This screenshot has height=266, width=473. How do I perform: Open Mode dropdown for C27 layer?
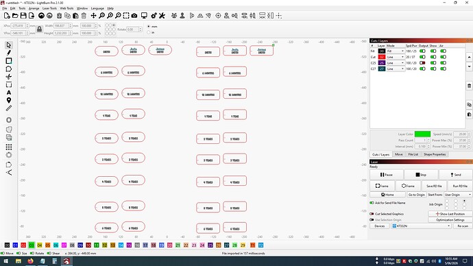(396, 69)
